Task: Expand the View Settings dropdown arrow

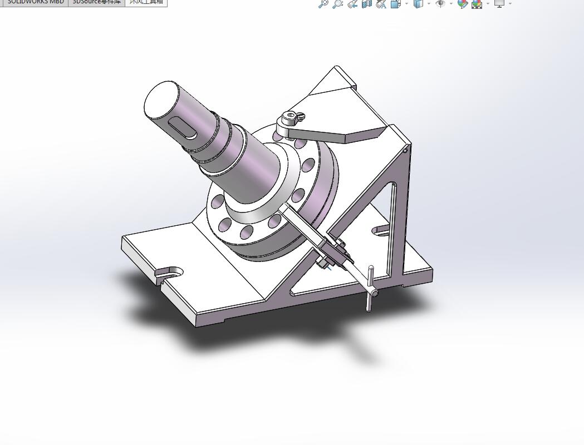Action: (x=510, y=4)
